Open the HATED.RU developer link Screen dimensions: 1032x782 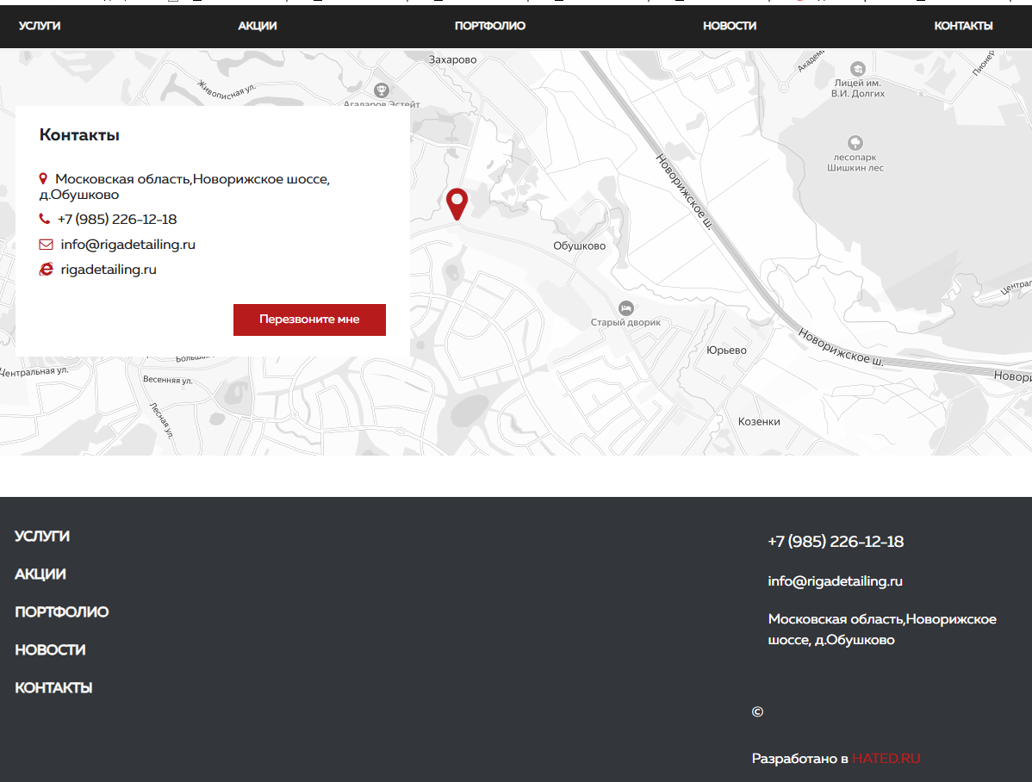[x=886, y=759]
